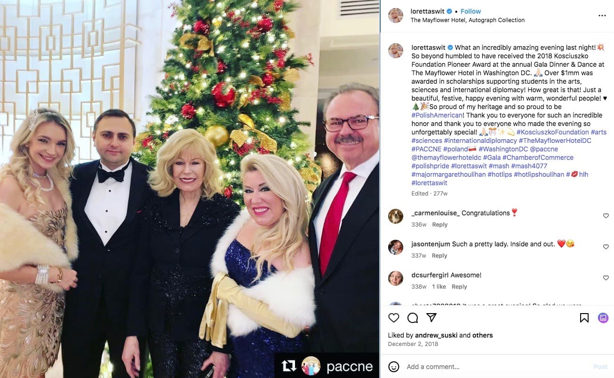Screen dimensions: 614x378
Task: Share the post via paper plane icon
Action: pyautogui.click(x=431, y=318)
